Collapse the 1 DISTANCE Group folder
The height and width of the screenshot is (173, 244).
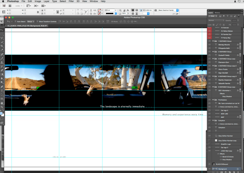tap(213, 41)
